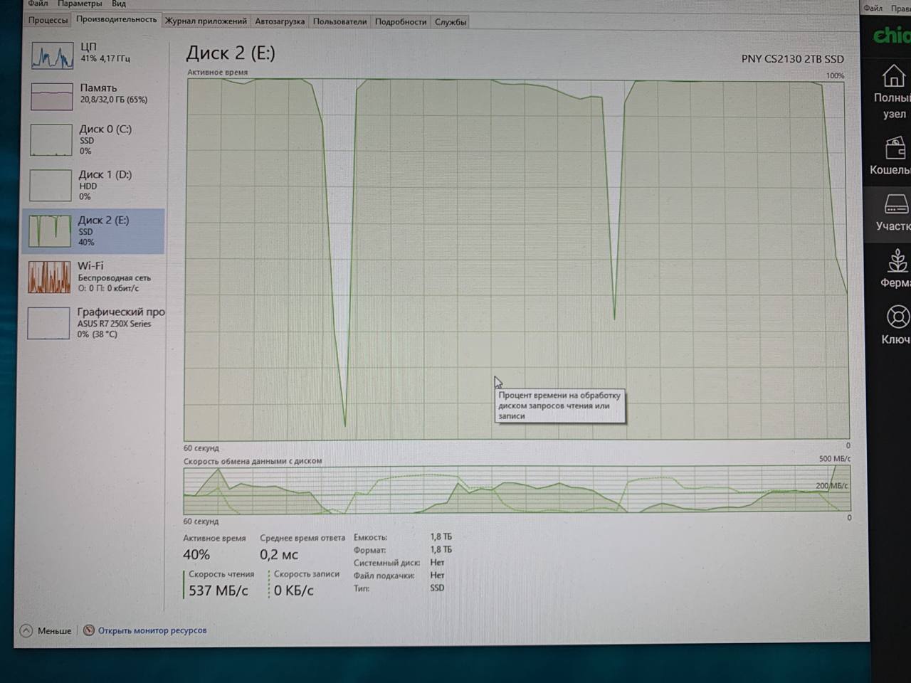Select the ЦП mini graph thumbnail

(52, 55)
